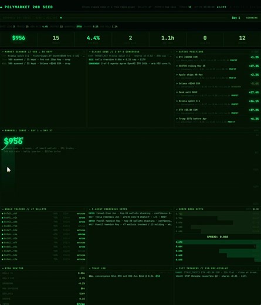Expand the BTC >$105K EOM position arrow

coord(177,57)
